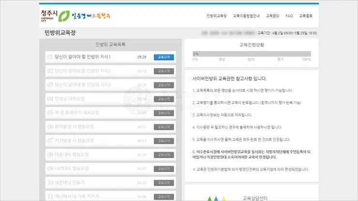Select lesson title 당신이 알아야 할 민방위 지식3
Image resolution: width=358 pixels, height=201 pixels.
82,85
